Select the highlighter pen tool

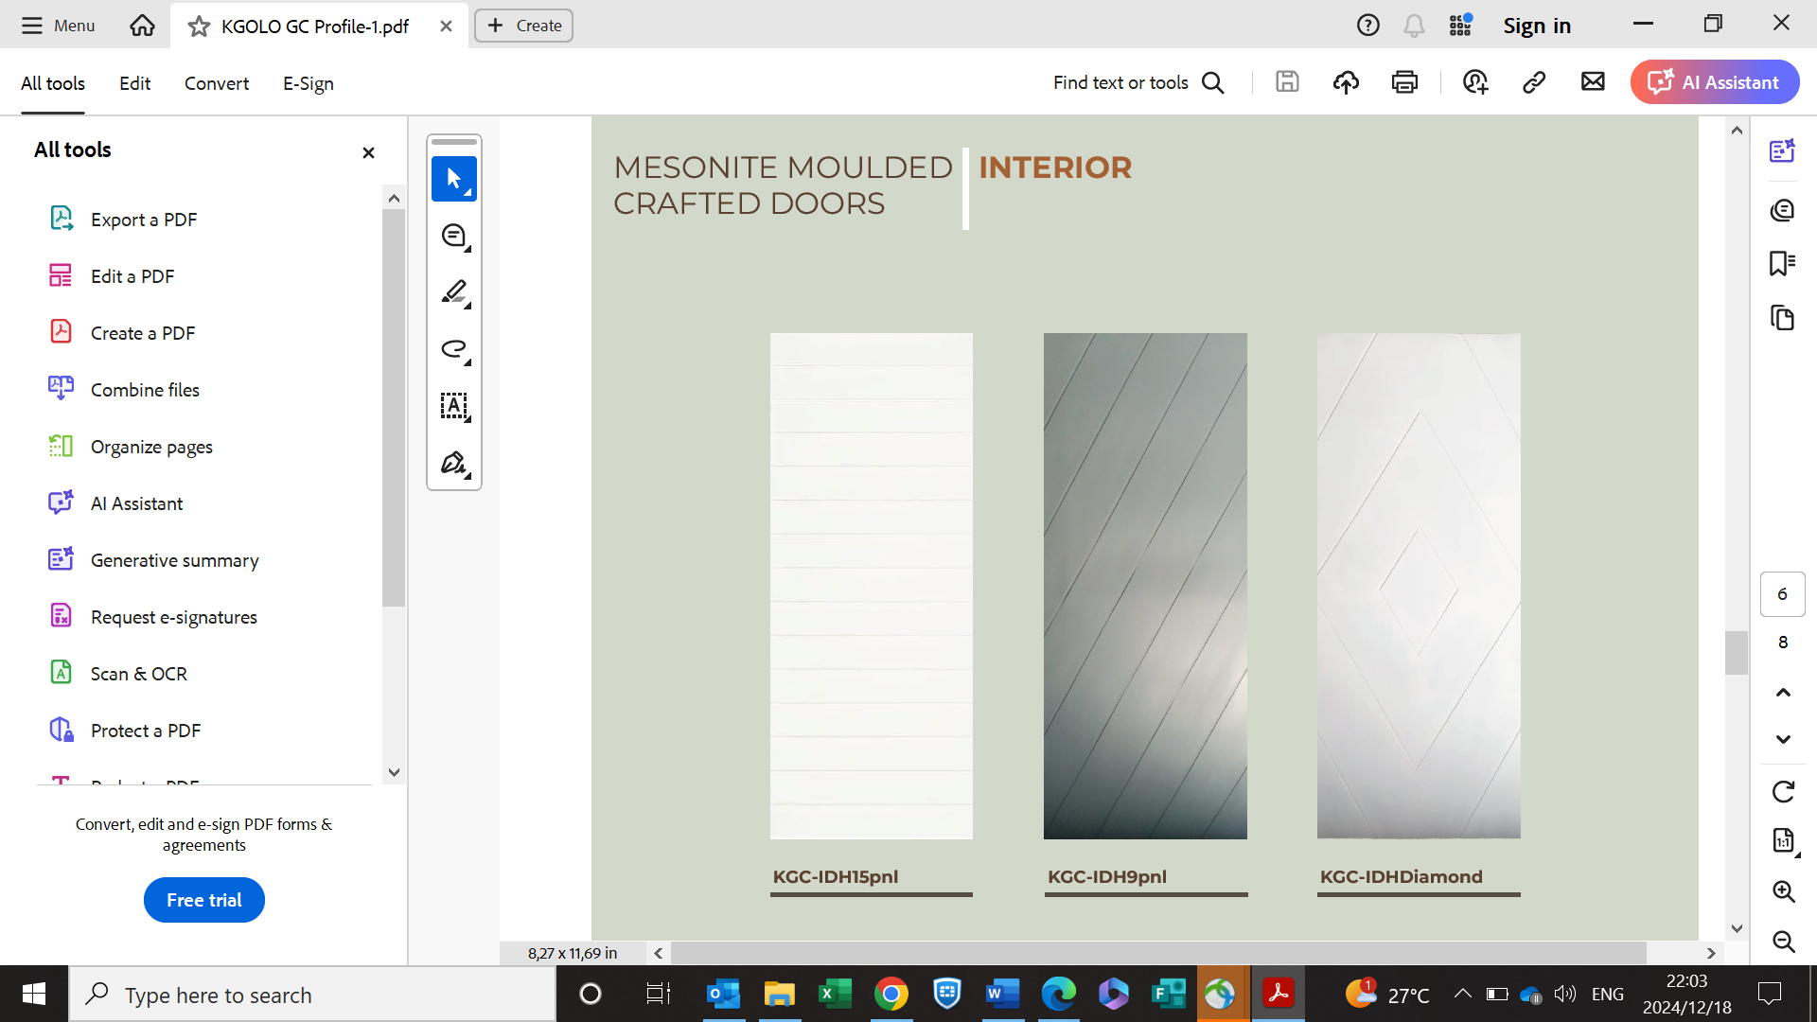tap(453, 292)
